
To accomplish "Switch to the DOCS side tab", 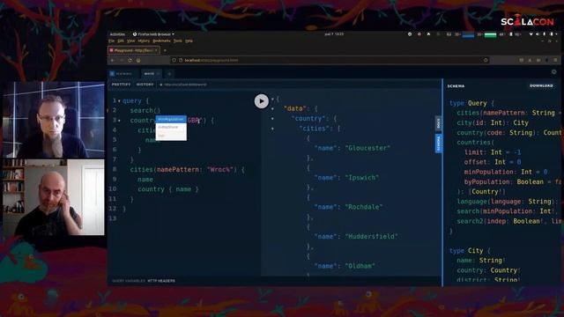I will pyautogui.click(x=439, y=123).
